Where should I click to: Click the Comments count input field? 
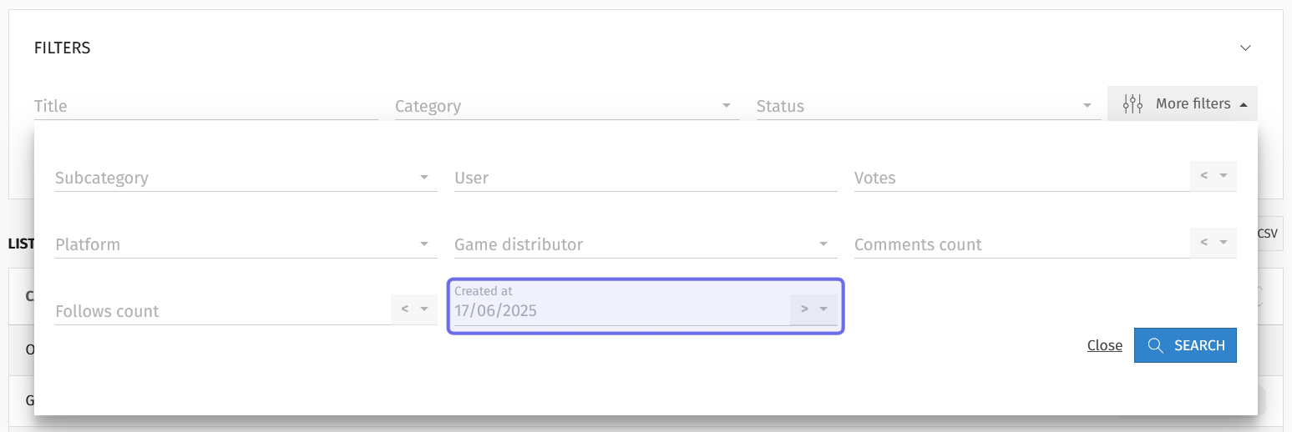click(x=1022, y=244)
